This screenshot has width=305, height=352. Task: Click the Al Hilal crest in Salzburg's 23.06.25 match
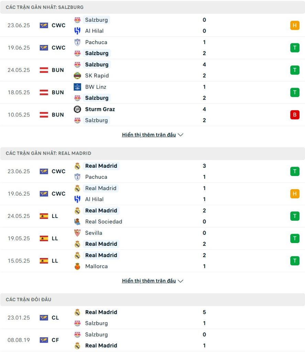[77, 31]
